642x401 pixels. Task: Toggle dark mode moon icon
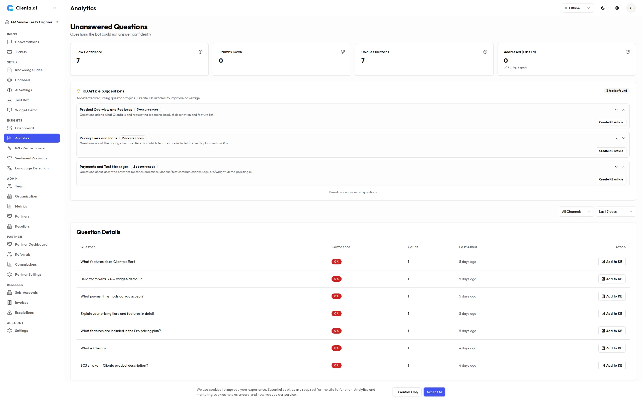coord(603,8)
